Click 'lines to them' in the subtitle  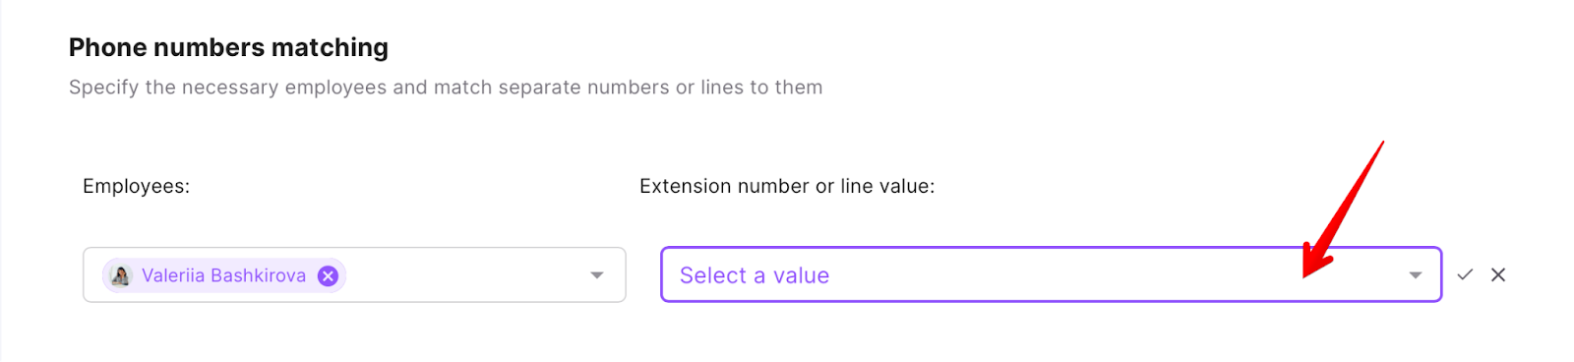(761, 88)
